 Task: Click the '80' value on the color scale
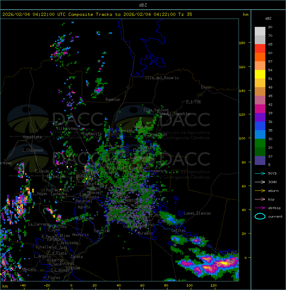[x=270, y=27]
